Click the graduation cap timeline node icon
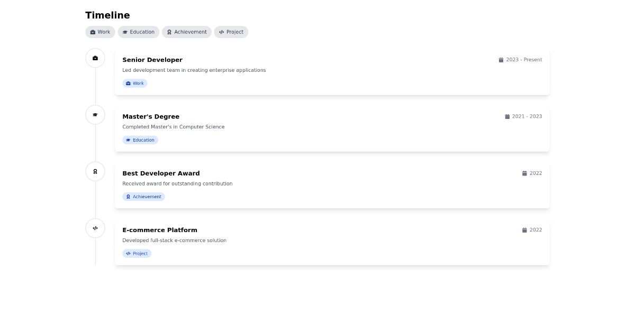Viewport: 635px width, 333px height. pos(95,115)
